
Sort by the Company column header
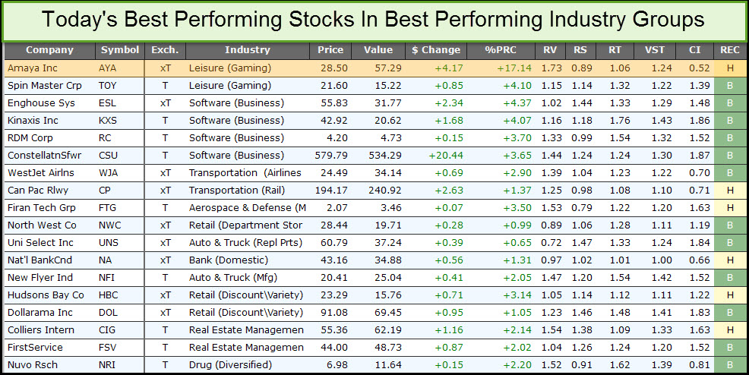pyautogui.click(x=49, y=50)
